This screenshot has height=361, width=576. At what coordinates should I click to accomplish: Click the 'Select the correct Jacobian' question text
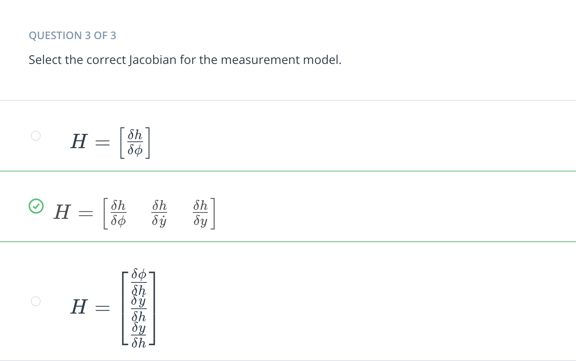[x=185, y=60]
